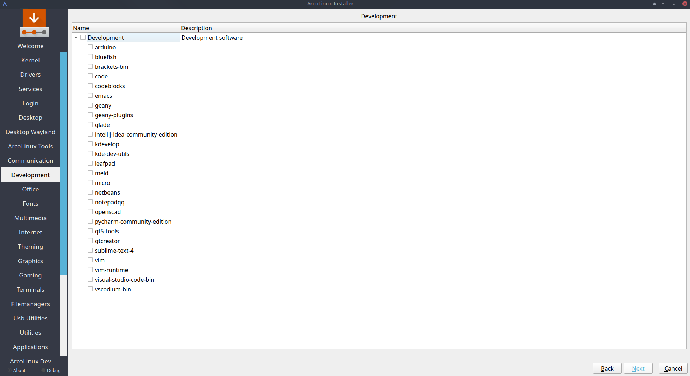The width and height of the screenshot is (690, 376).
Task: Enable the intellij-idea-community-edition checkbox
Action: click(90, 134)
